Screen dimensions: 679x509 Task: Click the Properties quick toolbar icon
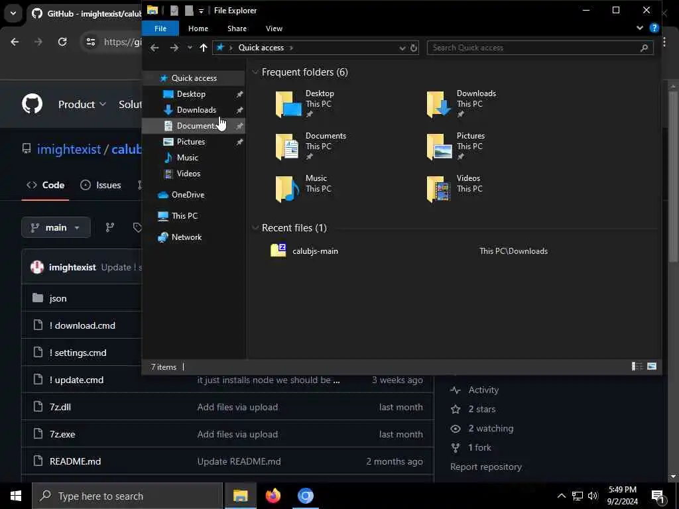point(174,11)
